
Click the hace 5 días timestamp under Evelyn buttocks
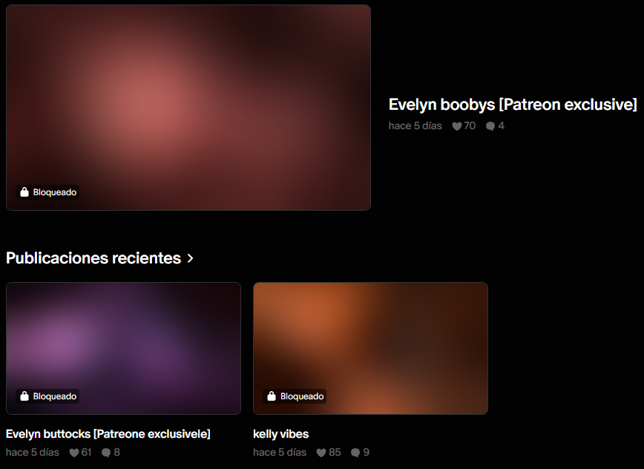tap(33, 452)
